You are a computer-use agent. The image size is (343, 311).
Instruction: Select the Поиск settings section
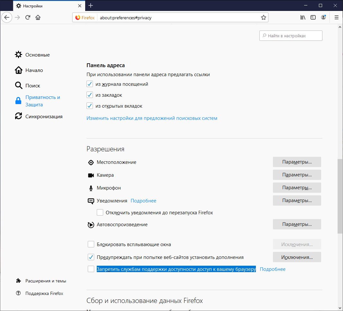33,85
